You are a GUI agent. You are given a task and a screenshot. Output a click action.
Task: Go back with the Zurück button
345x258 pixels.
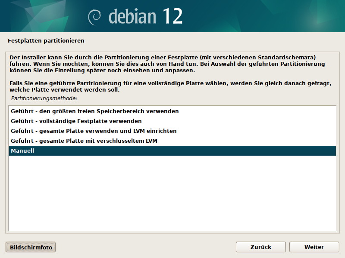260,247
